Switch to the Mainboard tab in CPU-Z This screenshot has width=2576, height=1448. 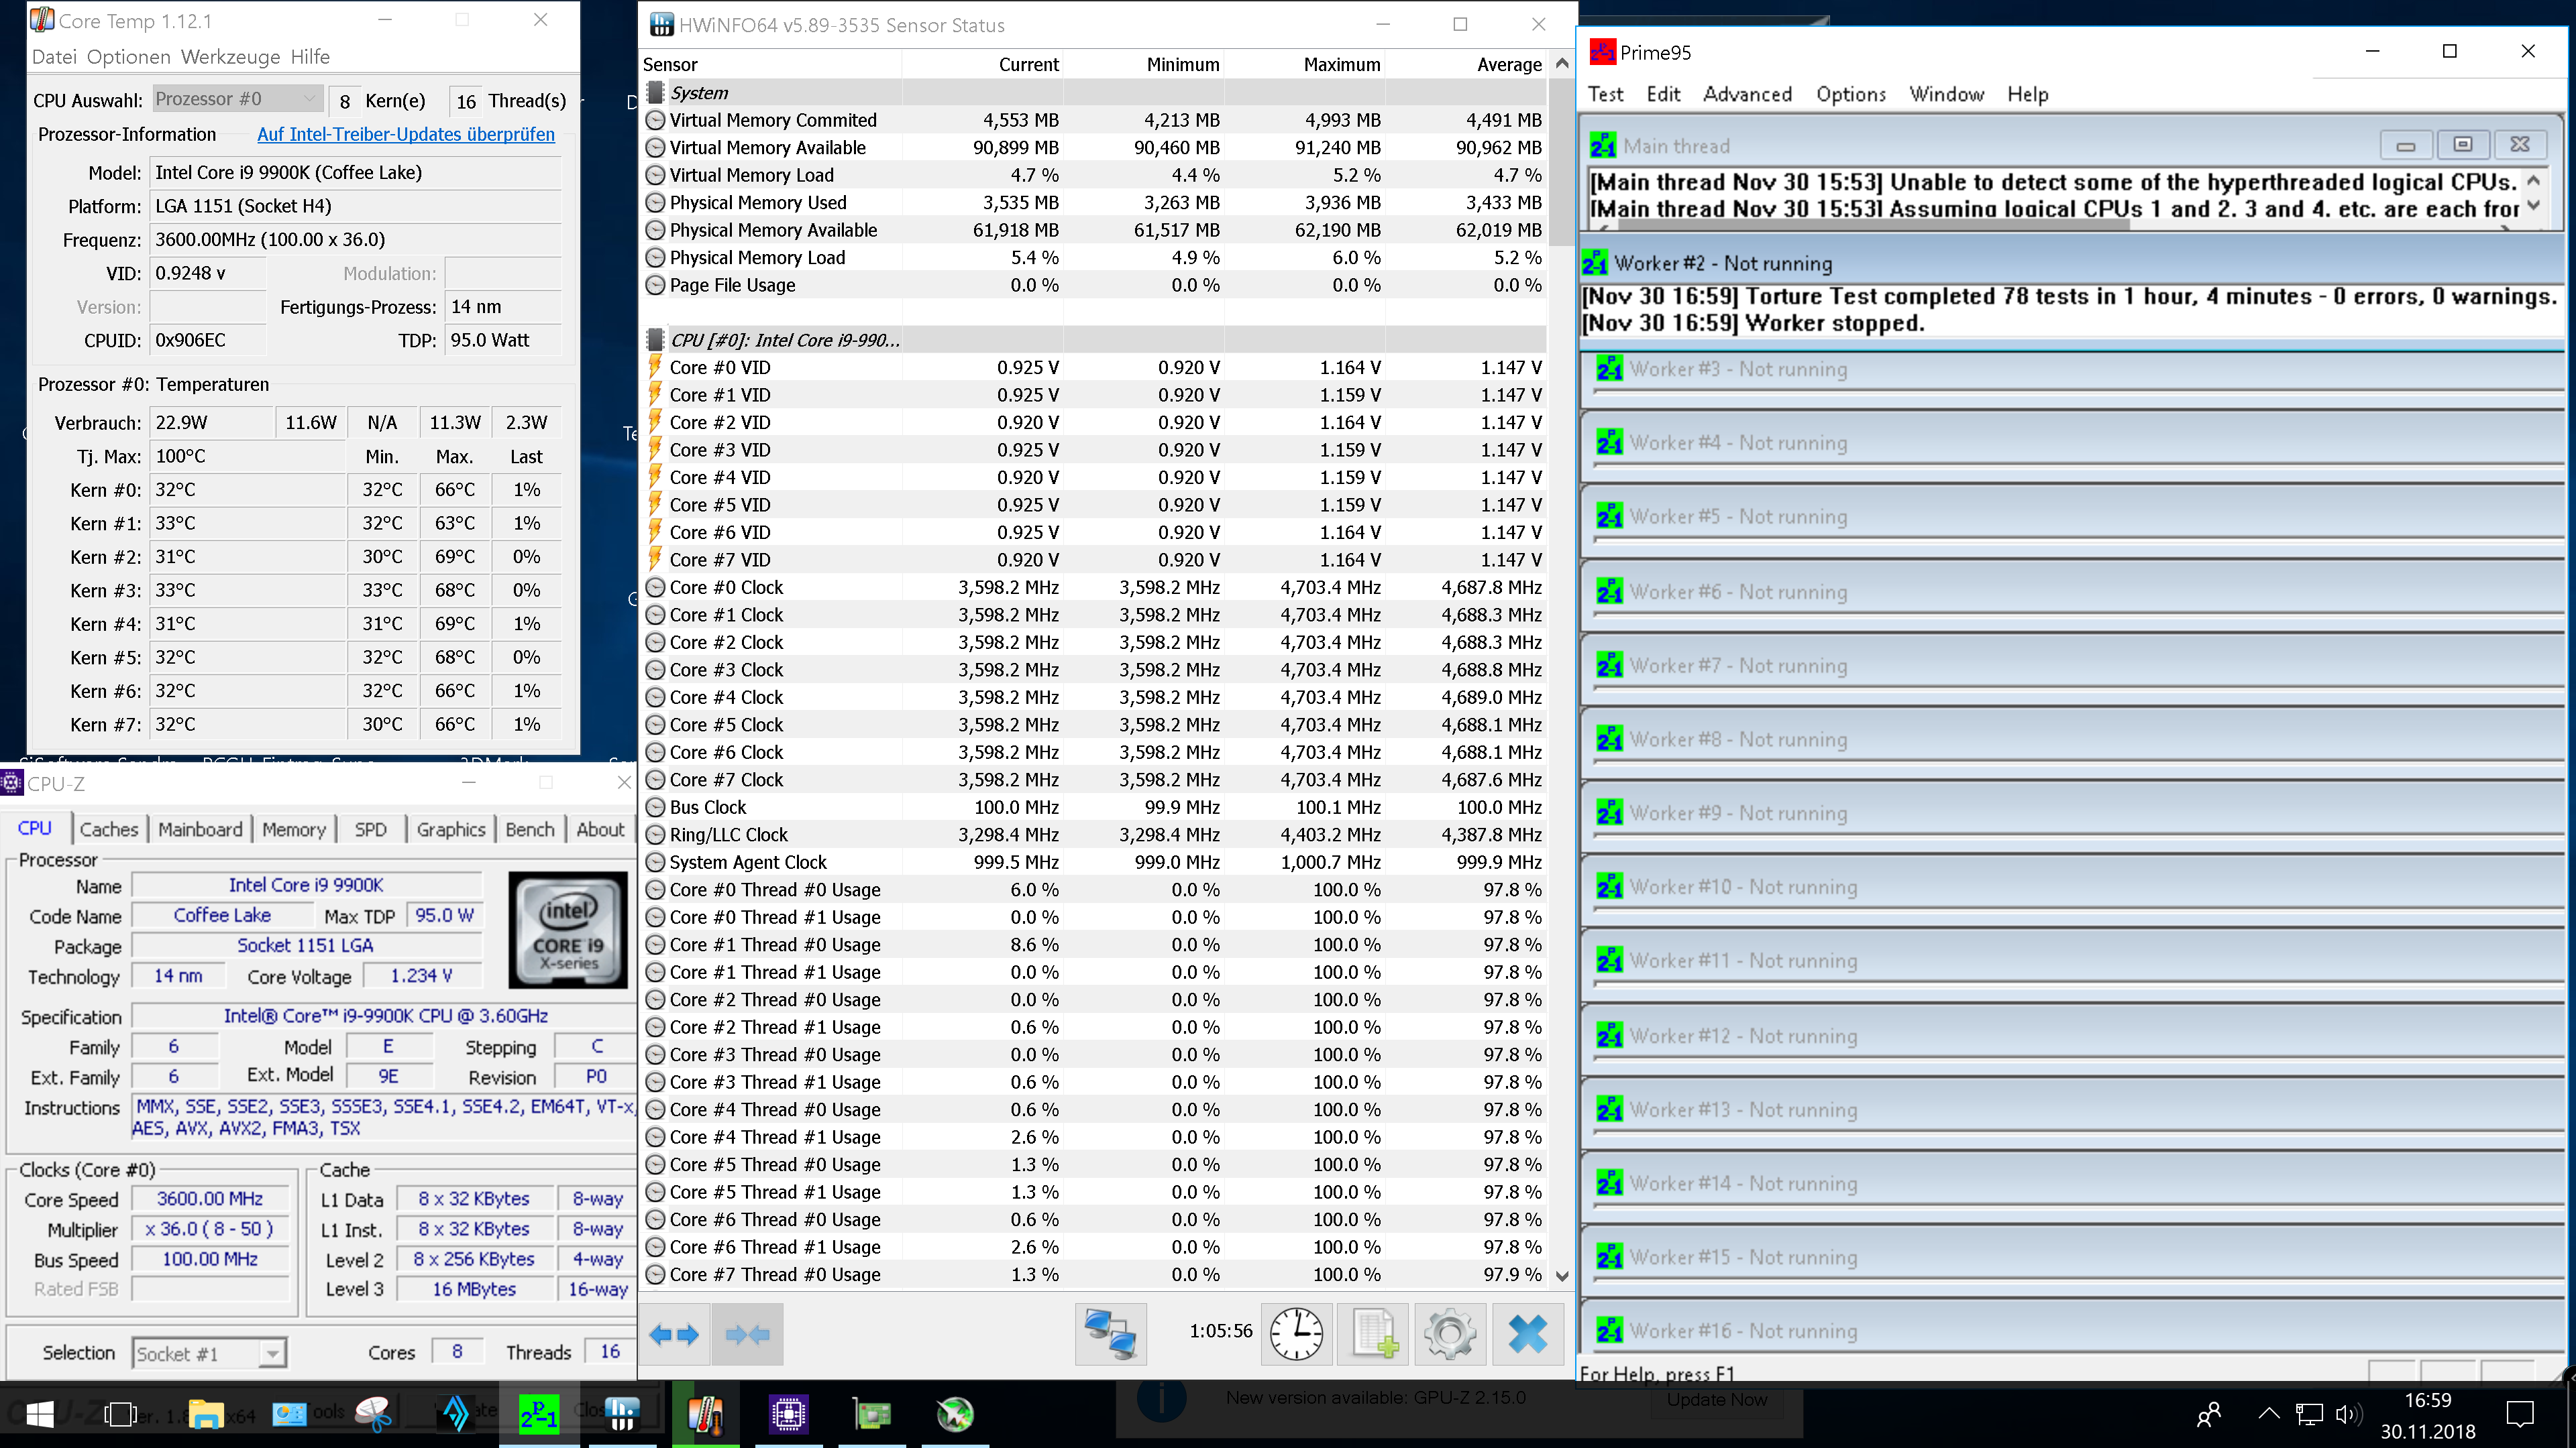pos(200,829)
